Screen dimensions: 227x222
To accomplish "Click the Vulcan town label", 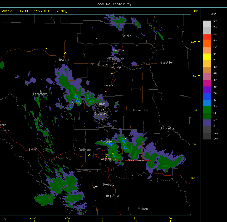I will [x=143, y=209].
